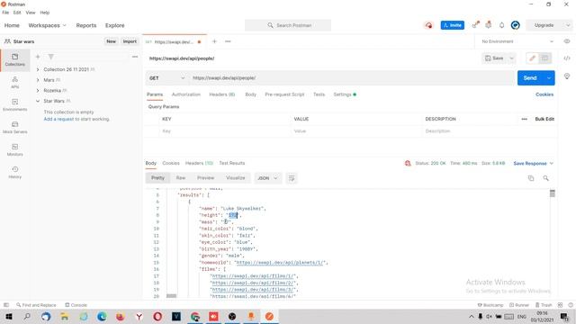Open the request Settings tab
The height and width of the screenshot is (324, 576).
(x=345, y=94)
